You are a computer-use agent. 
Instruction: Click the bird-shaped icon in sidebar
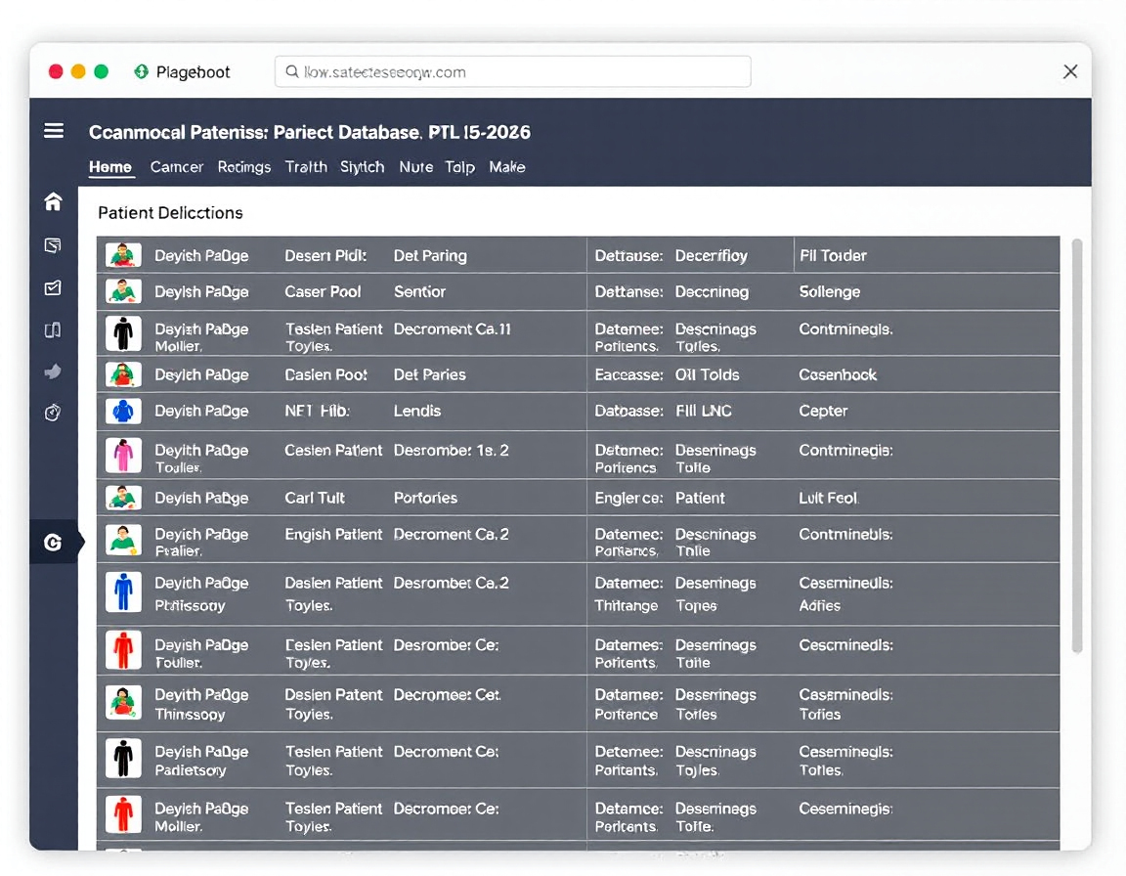point(53,372)
